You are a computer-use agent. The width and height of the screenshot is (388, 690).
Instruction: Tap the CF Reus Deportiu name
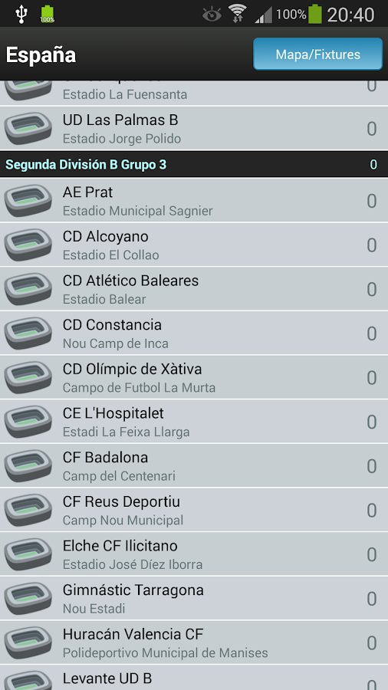[x=121, y=501]
